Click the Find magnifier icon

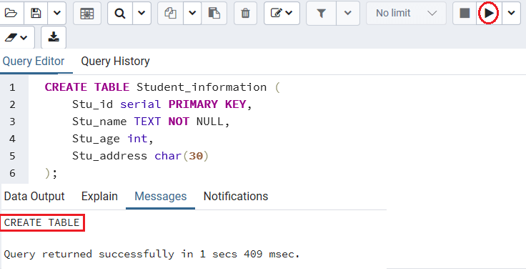tap(120, 13)
